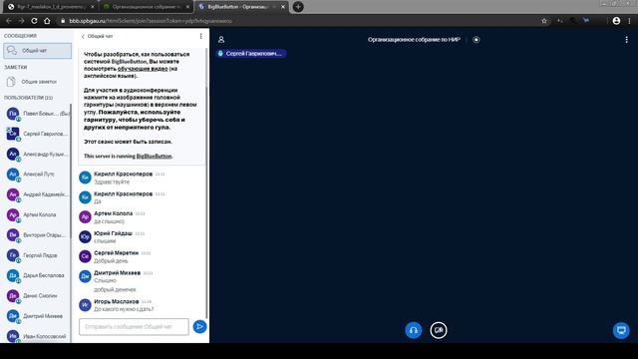The width and height of the screenshot is (638, 359).
Task: Select presenter Сергей Гаврилов in users list
Action: [x=37, y=134]
